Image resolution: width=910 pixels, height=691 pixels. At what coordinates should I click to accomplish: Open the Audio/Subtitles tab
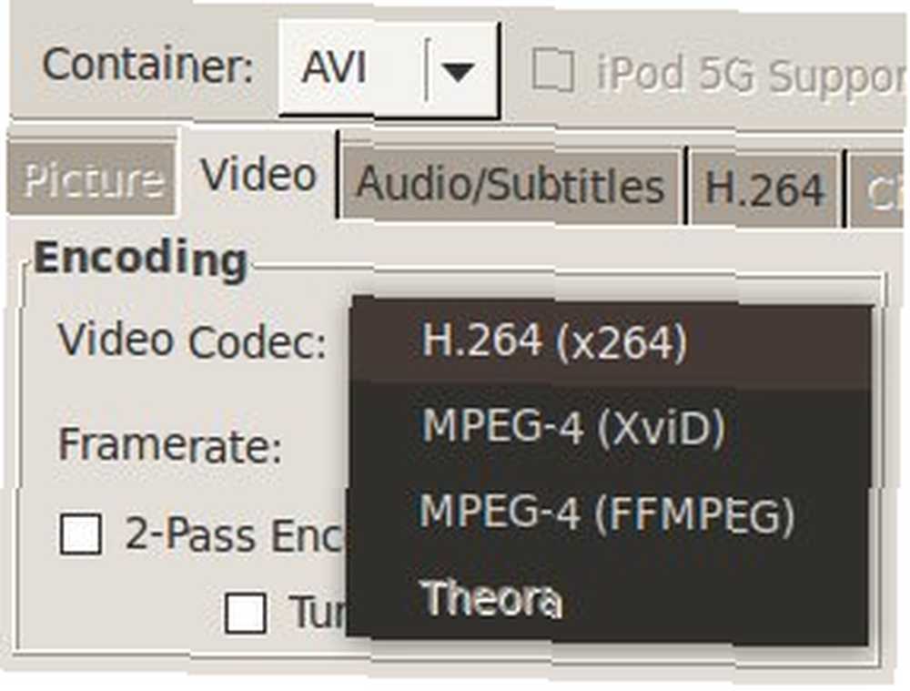point(511,186)
